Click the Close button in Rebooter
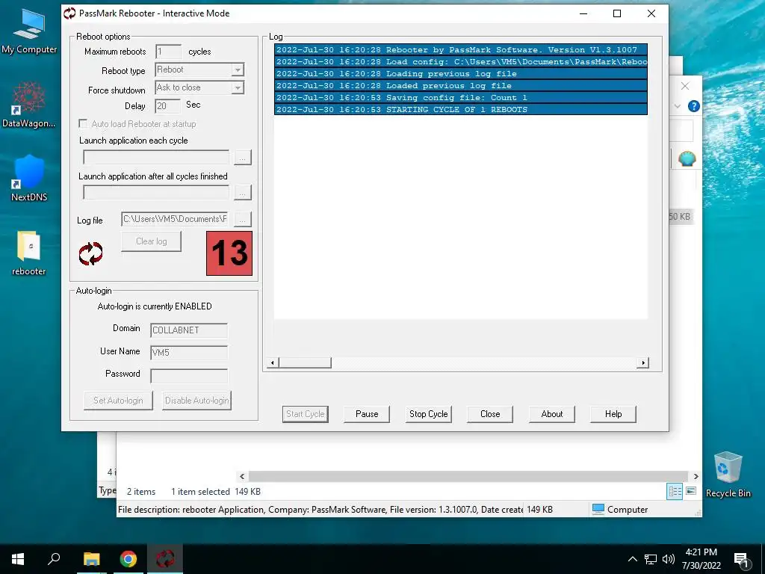 tap(490, 414)
